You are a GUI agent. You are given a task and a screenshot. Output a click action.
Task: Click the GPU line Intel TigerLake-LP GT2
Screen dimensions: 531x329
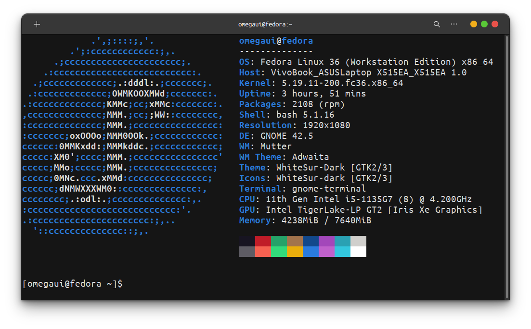pos(361,210)
